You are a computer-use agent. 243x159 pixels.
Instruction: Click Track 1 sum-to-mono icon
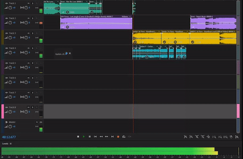(x=37, y=8)
